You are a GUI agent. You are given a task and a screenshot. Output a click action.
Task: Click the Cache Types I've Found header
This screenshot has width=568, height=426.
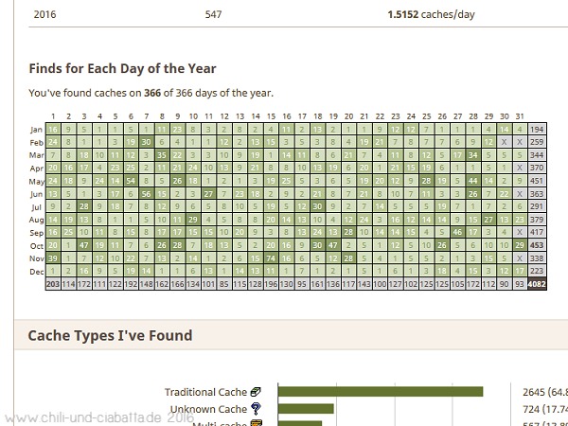[x=110, y=335]
